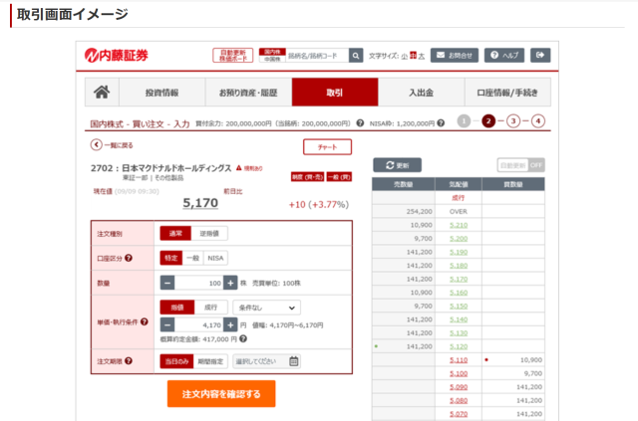Open 投資情報 tab
Image resolution: width=638 pixels, height=421 pixels.
pos(161,93)
